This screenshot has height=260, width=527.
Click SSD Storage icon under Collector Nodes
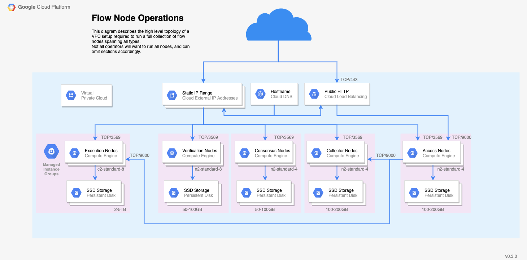[x=318, y=193]
